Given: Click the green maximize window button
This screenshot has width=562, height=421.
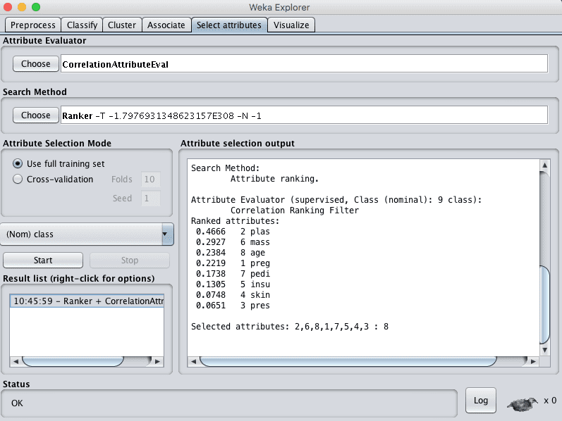Looking at the screenshot, I should coord(36,7).
